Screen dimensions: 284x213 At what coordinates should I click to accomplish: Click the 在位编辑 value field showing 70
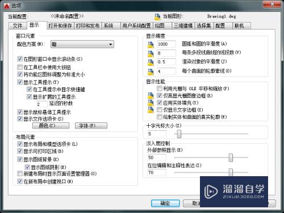(x=157, y=172)
